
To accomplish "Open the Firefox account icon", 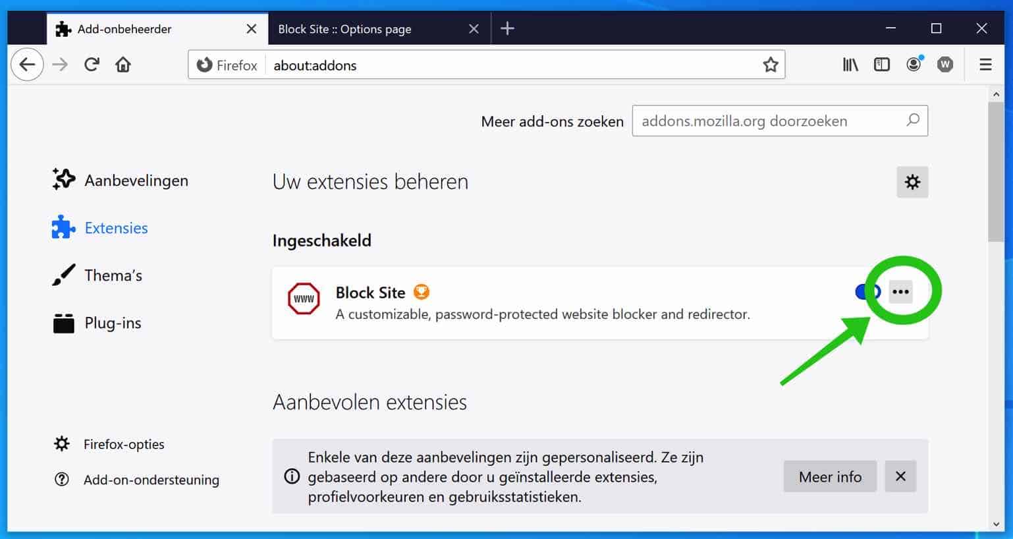I will tap(914, 64).
